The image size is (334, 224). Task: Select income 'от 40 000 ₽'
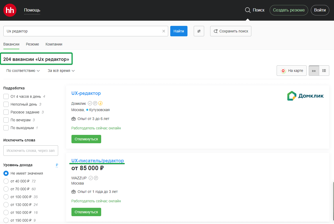coord(6,181)
